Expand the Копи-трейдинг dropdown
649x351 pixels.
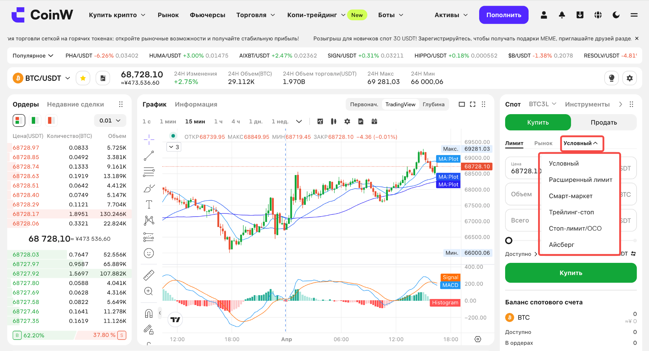(316, 15)
